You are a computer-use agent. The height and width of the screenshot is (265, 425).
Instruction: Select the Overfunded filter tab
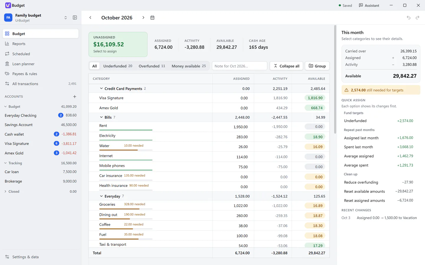152,66
